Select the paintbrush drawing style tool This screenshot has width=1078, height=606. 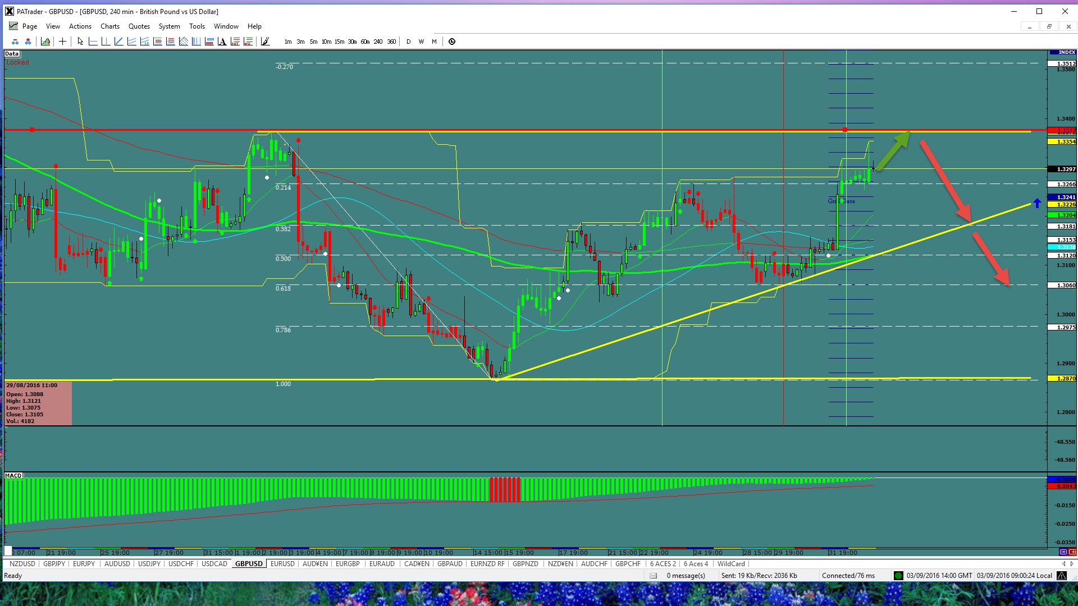click(265, 41)
